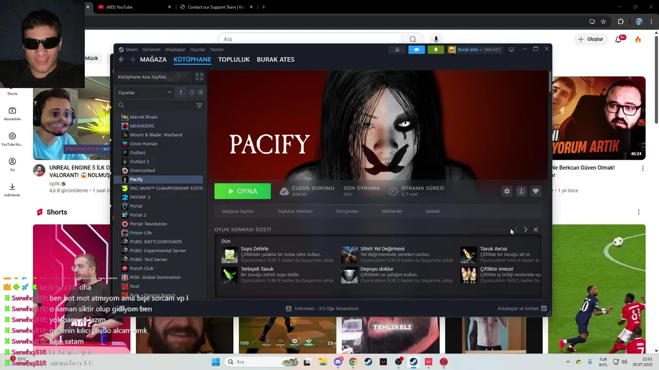
Task: Open Oyunlar menu in menu bar
Action: click(x=198, y=50)
